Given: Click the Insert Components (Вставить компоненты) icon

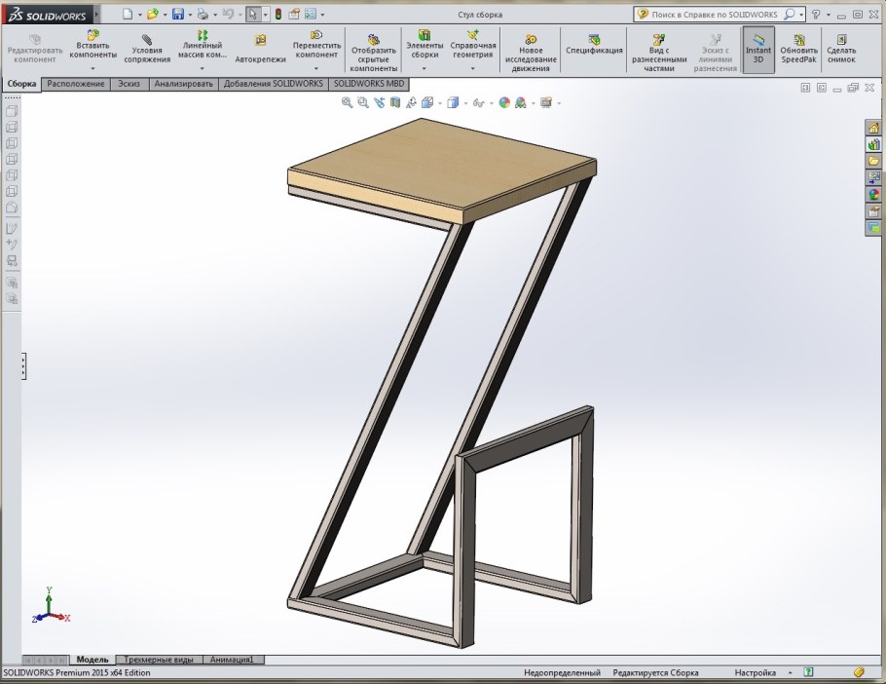Looking at the screenshot, I should (x=92, y=36).
